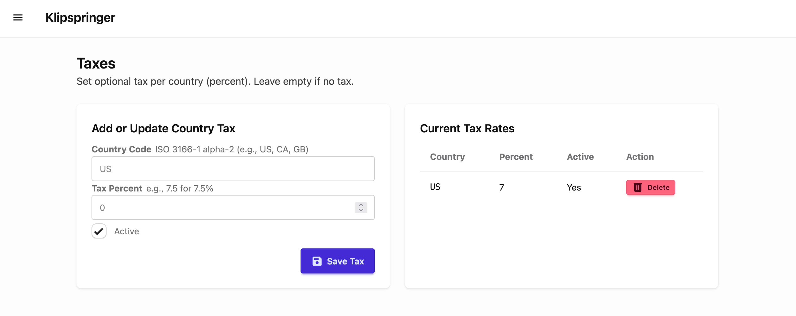
Task: Click the Active column header
Action: click(580, 157)
